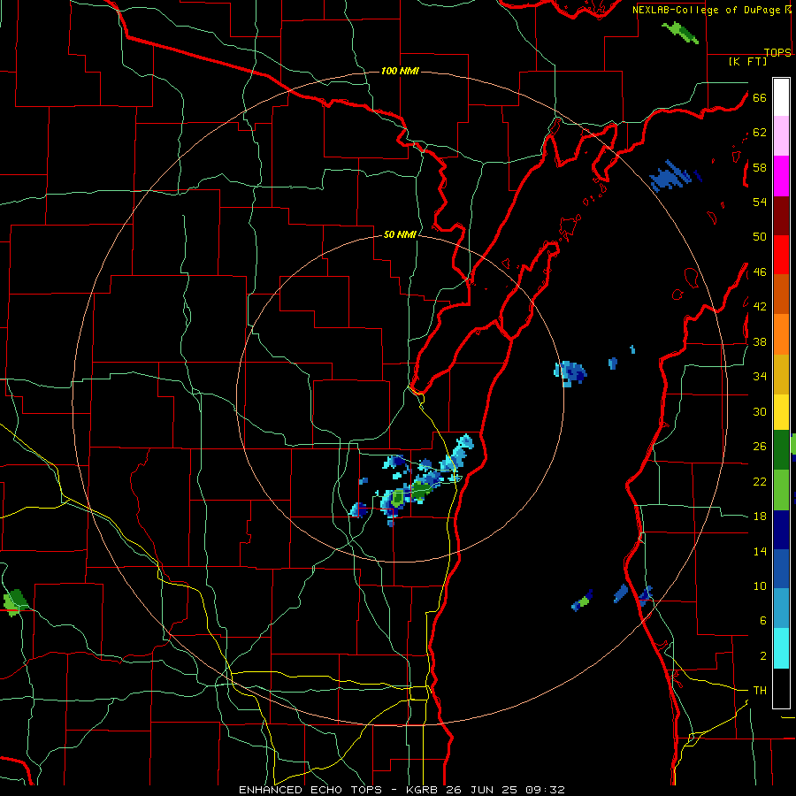This screenshot has height=796, width=796.
Task: Pick the medium blue swatch above 10
Action: pyautogui.click(x=781, y=570)
